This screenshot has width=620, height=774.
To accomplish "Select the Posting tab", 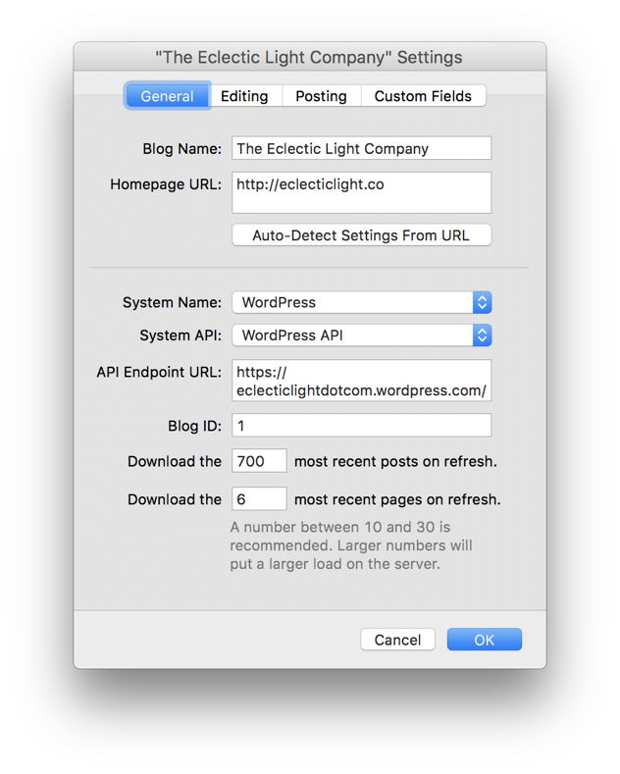I will click(x=321, y=96).
